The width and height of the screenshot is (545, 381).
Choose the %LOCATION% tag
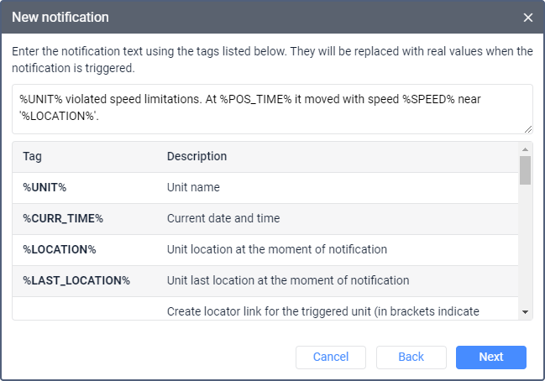60,249
